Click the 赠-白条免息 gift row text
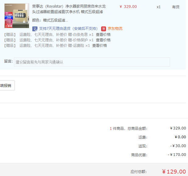This screenshot has height=176, width=188. pos(56,35)
